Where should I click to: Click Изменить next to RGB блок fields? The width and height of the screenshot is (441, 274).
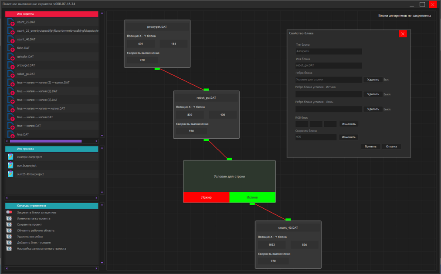[x=349, y=124]
